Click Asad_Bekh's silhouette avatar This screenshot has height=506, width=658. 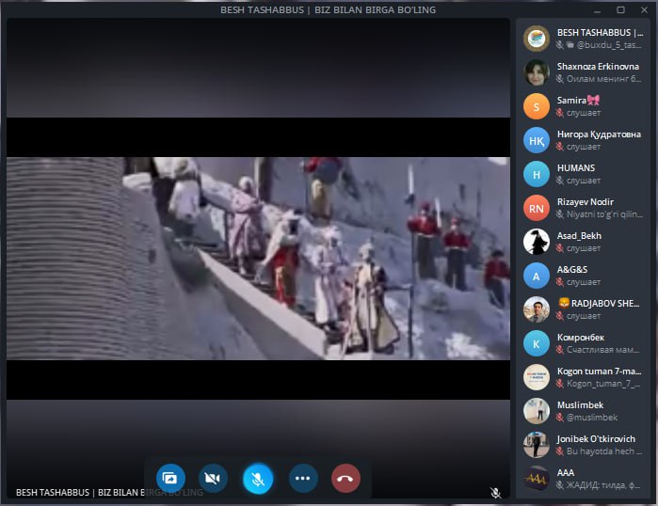click(x=537, y=242)
